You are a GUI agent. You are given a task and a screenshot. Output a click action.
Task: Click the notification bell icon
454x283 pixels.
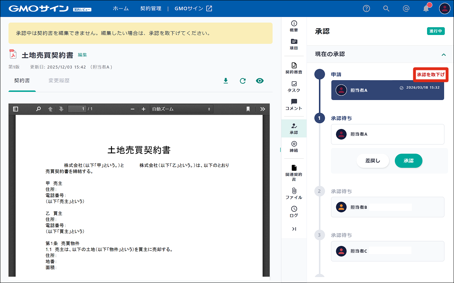[x=426, y=9]
